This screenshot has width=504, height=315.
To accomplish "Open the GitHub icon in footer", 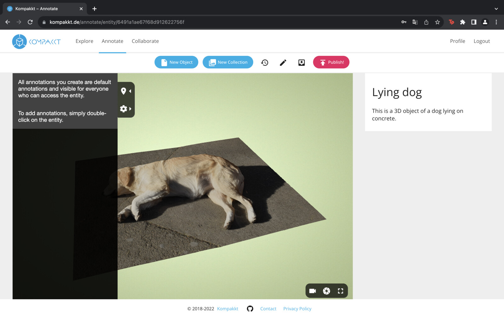I will click(x=250, y=309).
